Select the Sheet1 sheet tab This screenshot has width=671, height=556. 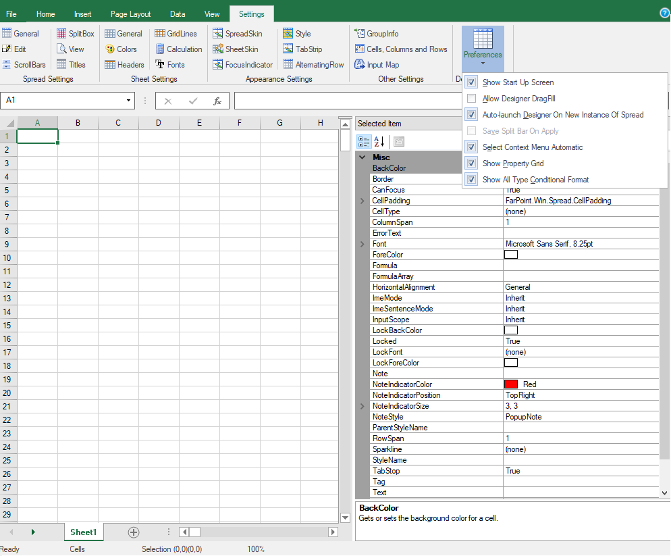point(84,532)
